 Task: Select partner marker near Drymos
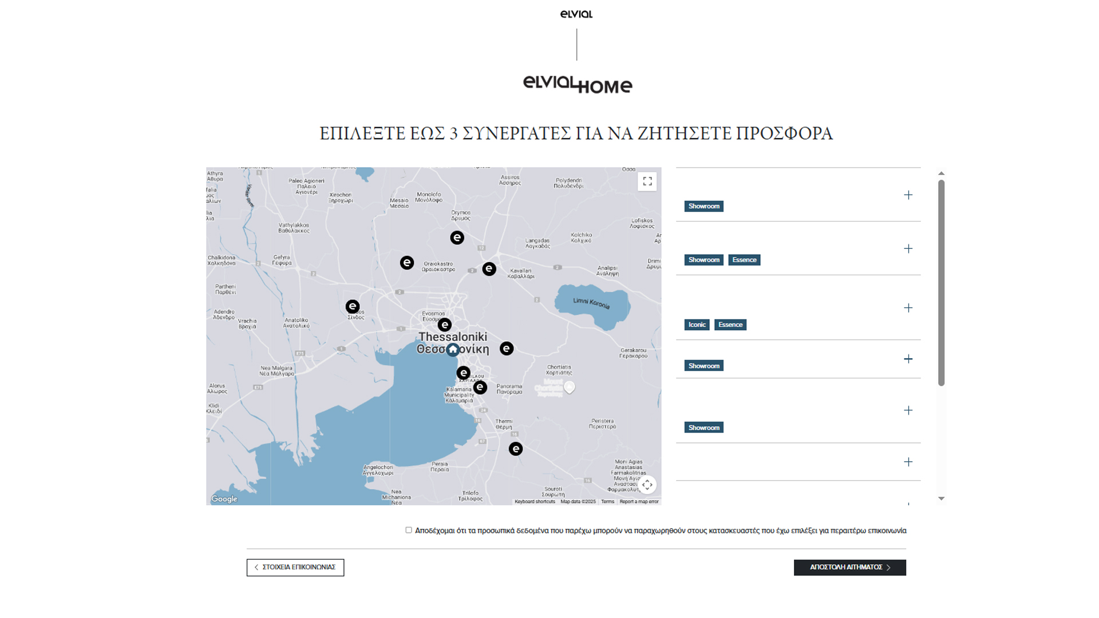pyautogui.click(x=457, y=237)
